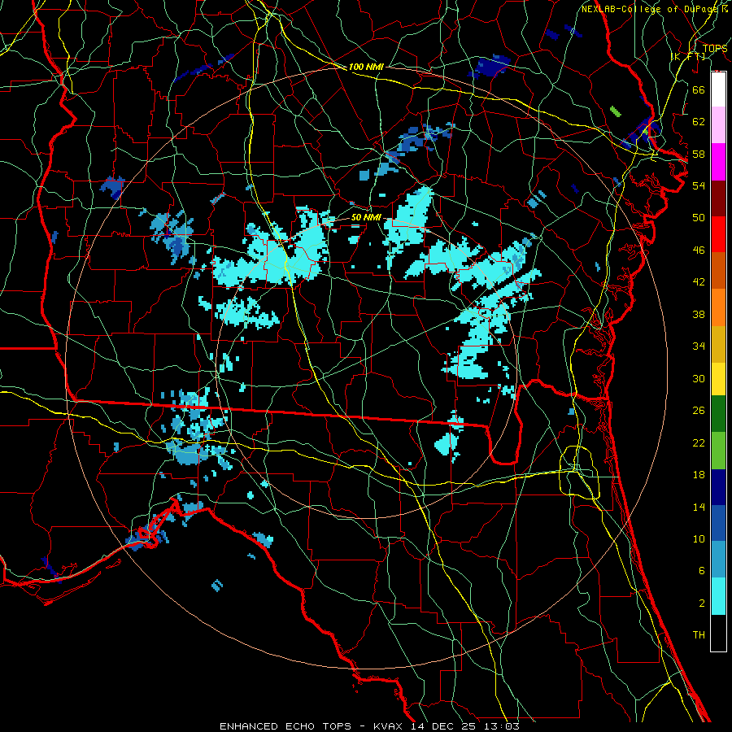Viewport: 732px width, 732px height.
Task: Click the mustard gold legend swatch
Action: (x=718, y=344)
